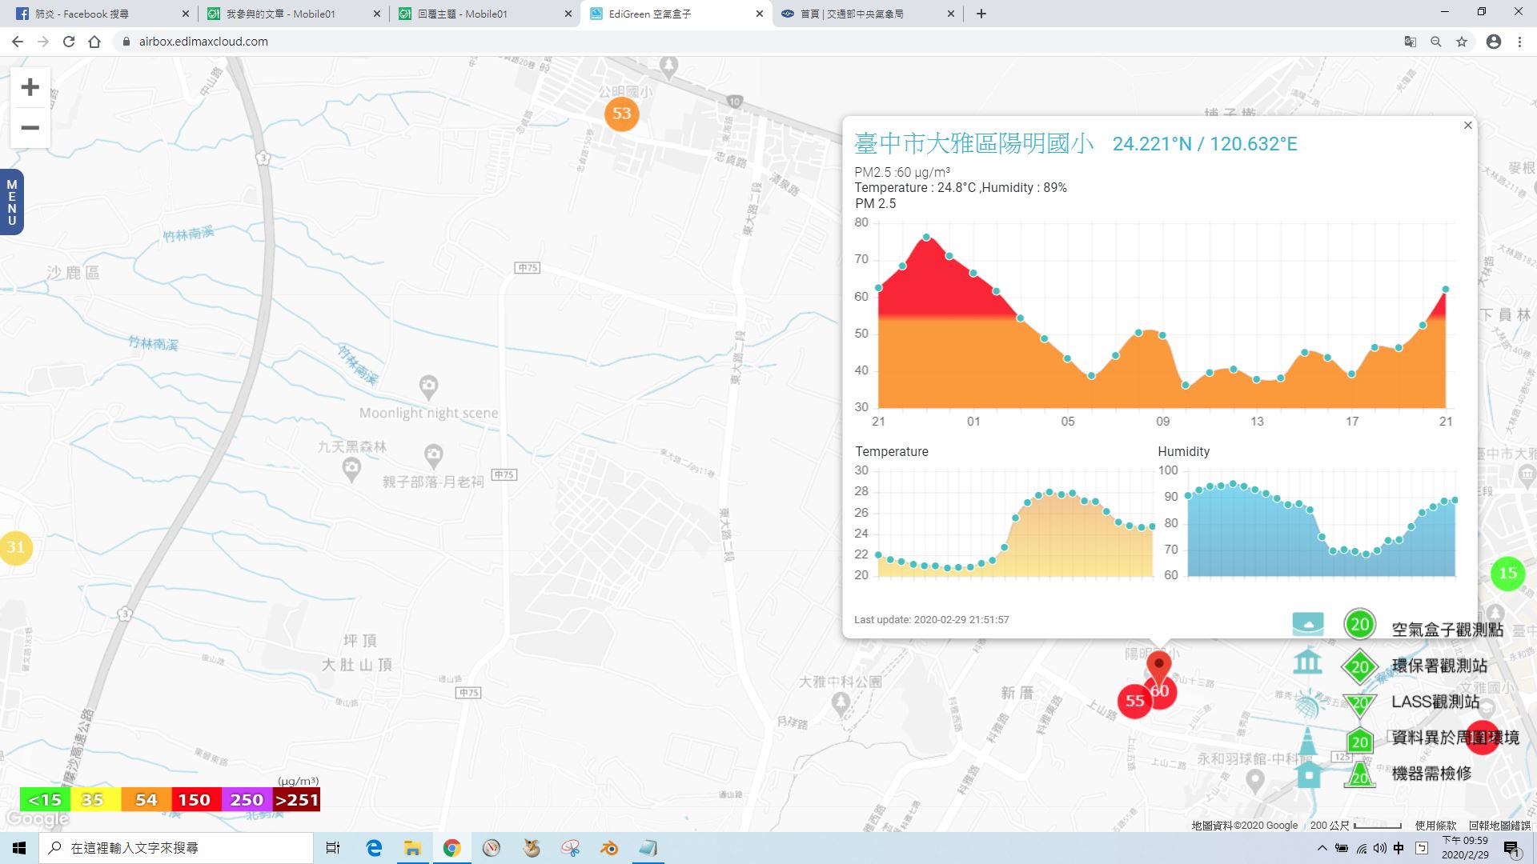The height and width of the screenshot is (864, 1537).
Task: Click the green 15 sensor marker
Action: pyautogui.click(x=1507, y=574)
